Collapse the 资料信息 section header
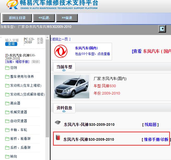This screenshot has width=171, height=160. click(x=64, y=108)
